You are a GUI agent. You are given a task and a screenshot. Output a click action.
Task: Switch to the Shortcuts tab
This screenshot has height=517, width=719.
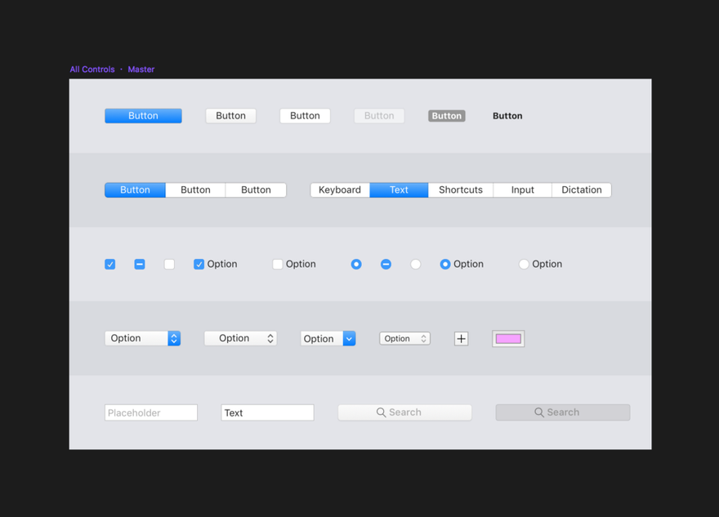(460, 189)
